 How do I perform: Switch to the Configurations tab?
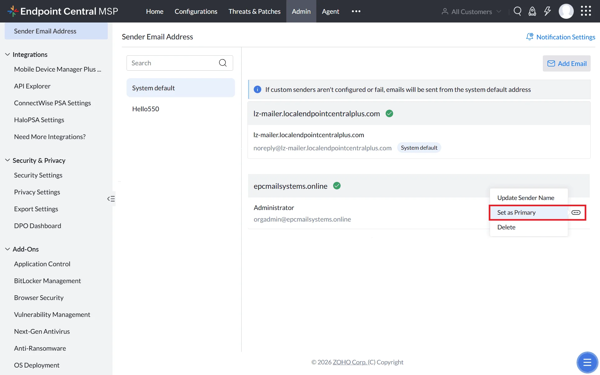196,11
